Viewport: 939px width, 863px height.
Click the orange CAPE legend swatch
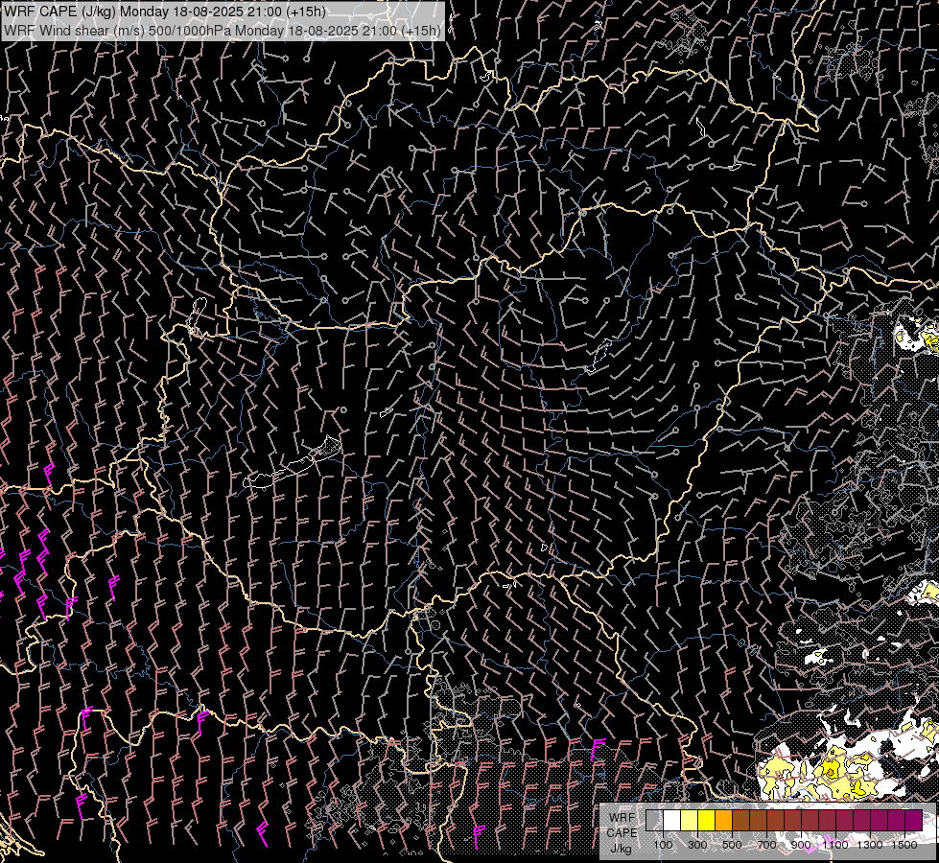[x=723, y=820]
